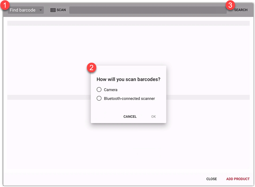Cancel the scan barcodes dialog

click(130, 117)
